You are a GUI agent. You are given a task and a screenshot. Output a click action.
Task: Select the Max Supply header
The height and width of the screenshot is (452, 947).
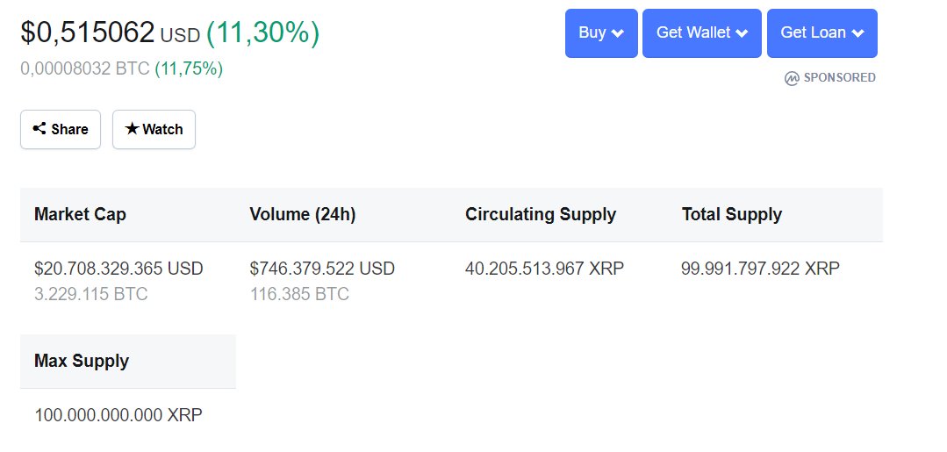pyautogui.click(x=82, y=361)
